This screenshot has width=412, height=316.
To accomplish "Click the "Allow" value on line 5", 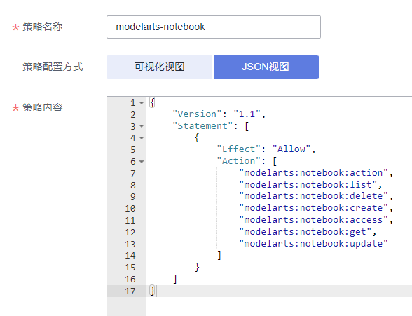I will [x=291, y=149].
